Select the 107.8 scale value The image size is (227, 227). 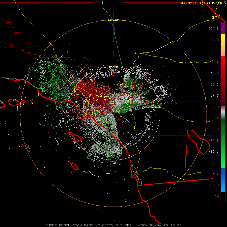click(214, 28)
